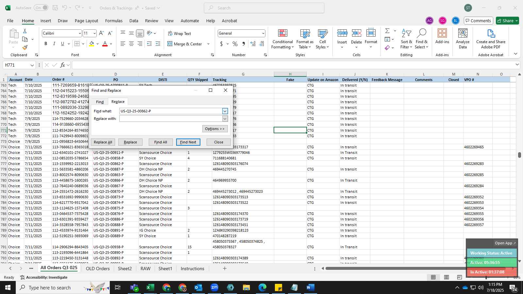Decrease font size button
This screenshot has width=523, height=294.
point(110,33)
